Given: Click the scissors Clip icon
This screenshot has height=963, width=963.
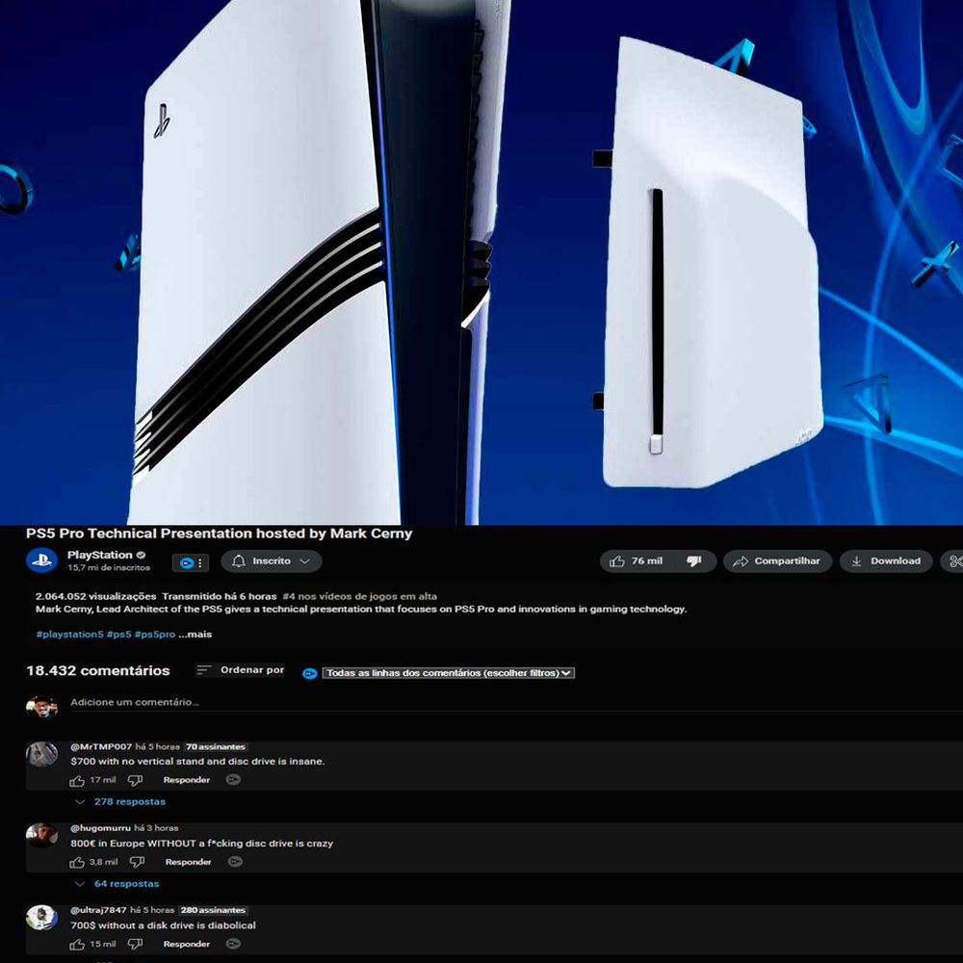Looking at the screenshot, I should (954, 561).
